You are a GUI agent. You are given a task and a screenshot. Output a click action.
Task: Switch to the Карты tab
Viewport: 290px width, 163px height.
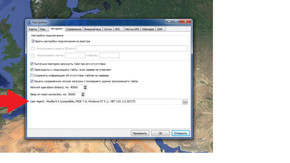pyautogui.click(x=33, y=29)
